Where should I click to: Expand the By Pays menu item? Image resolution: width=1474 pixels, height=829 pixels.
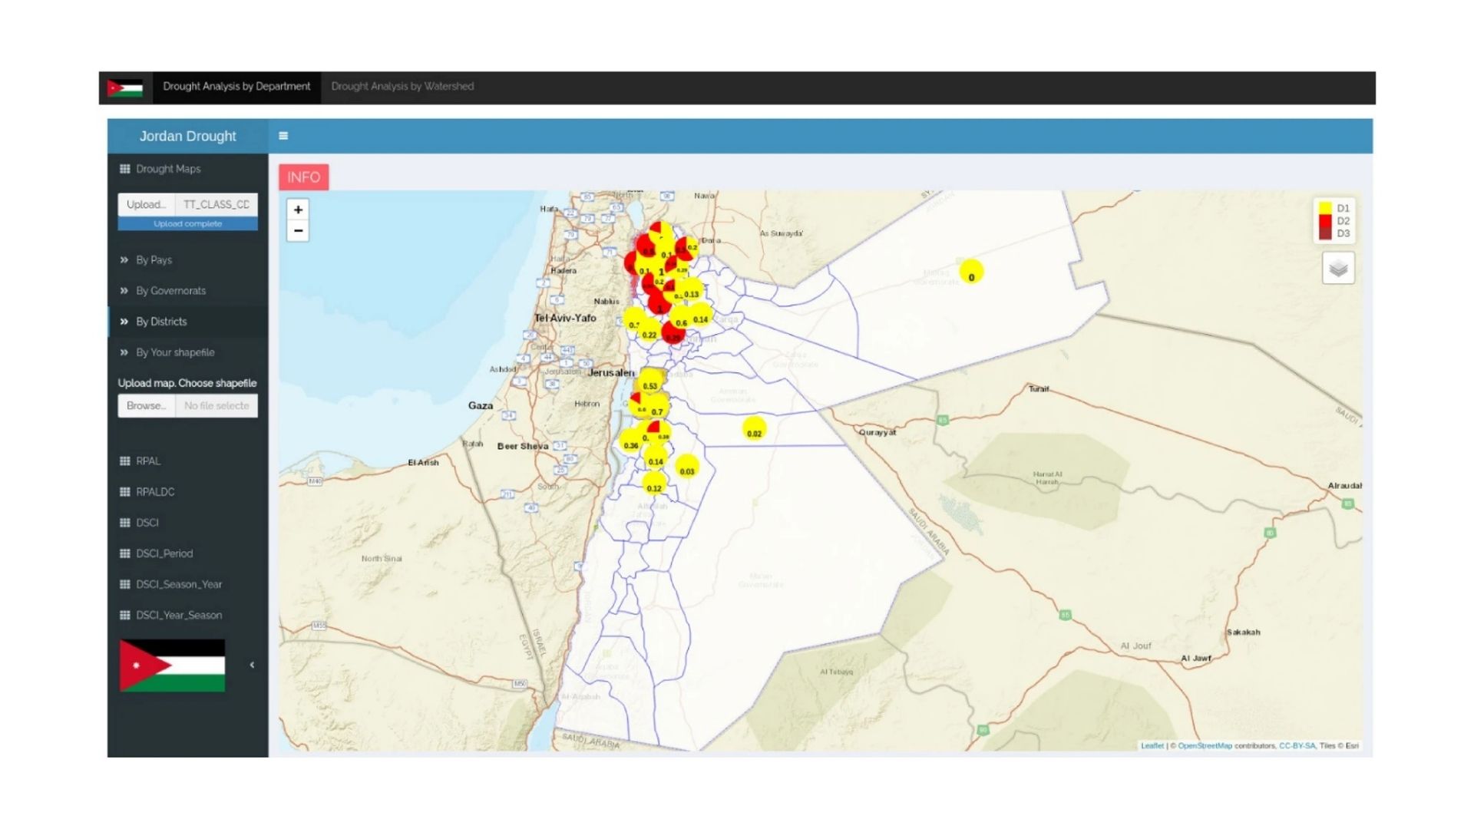154,260
